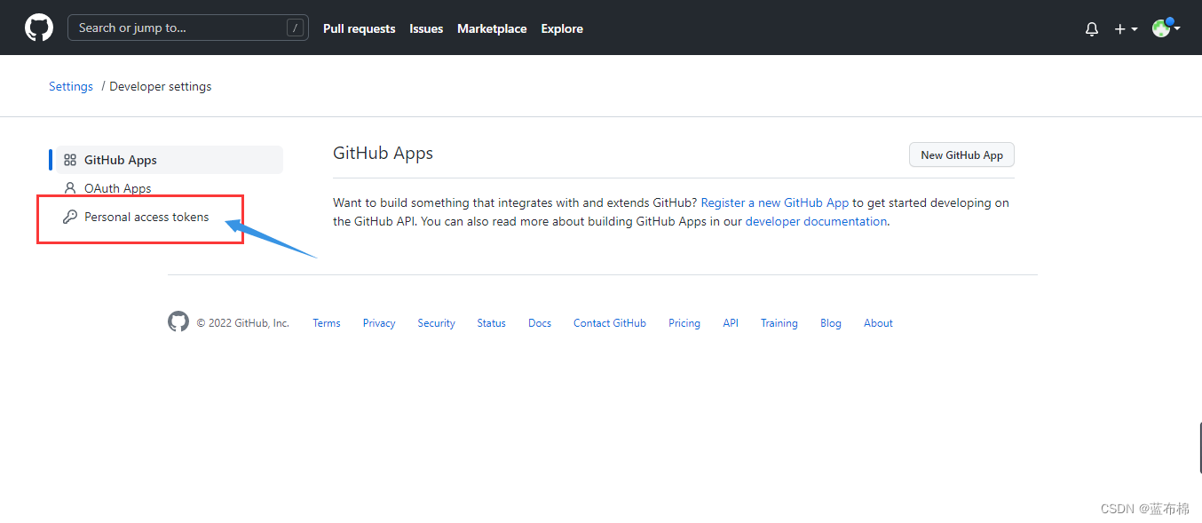Select the OAuth Apps person icon

(x=70, y=188)
